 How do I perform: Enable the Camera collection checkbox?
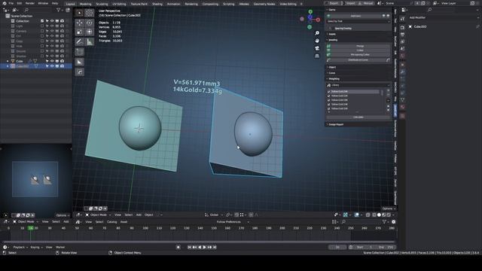[42, 31]
